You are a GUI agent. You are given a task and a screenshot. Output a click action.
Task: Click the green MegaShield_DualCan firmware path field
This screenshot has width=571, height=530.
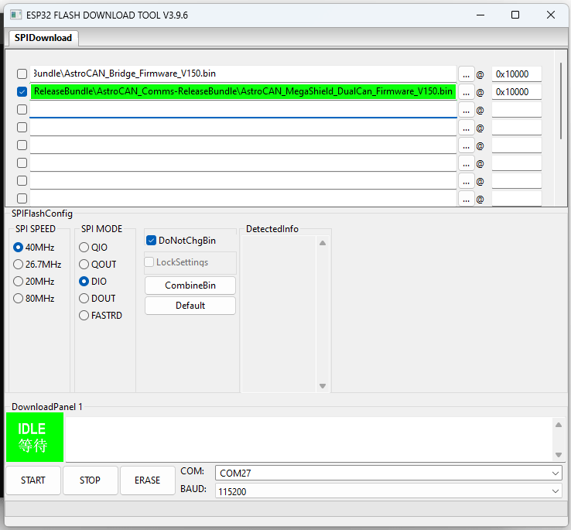(x=243, y=91)
